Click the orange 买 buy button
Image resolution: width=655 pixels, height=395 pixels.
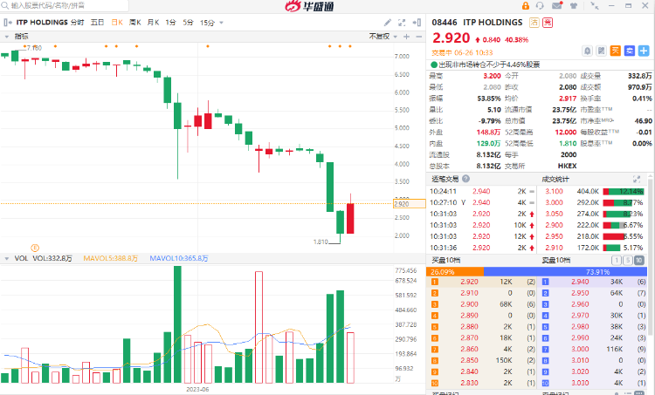[x=616, y=51]
